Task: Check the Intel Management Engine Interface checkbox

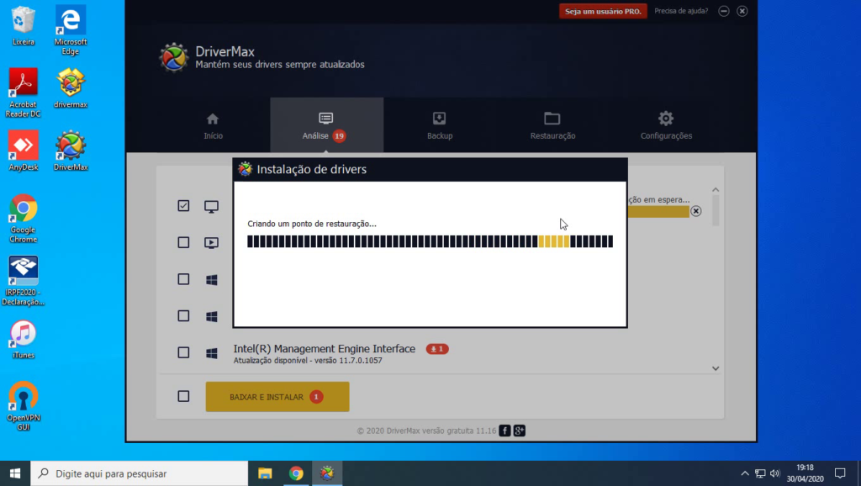Action: 183,352
